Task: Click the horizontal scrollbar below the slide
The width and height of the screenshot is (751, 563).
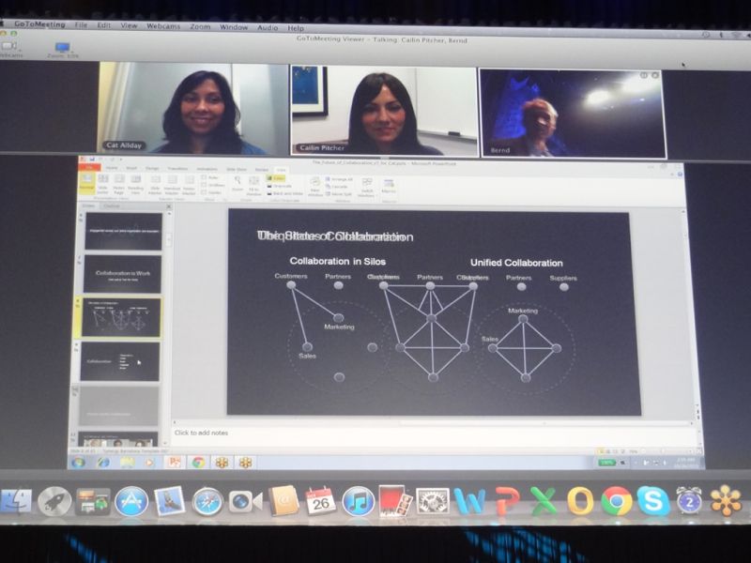Action: pos(432,423)
